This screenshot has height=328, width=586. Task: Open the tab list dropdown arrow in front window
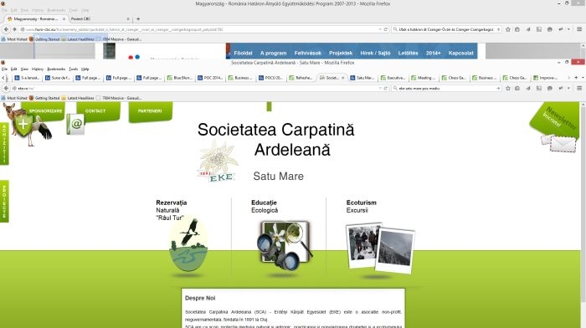(583, 78)
